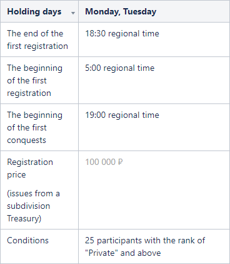Viewport: 230px width, 264px height.
Task: Click the word 'conquests' in left column
Action: point(26,140)
